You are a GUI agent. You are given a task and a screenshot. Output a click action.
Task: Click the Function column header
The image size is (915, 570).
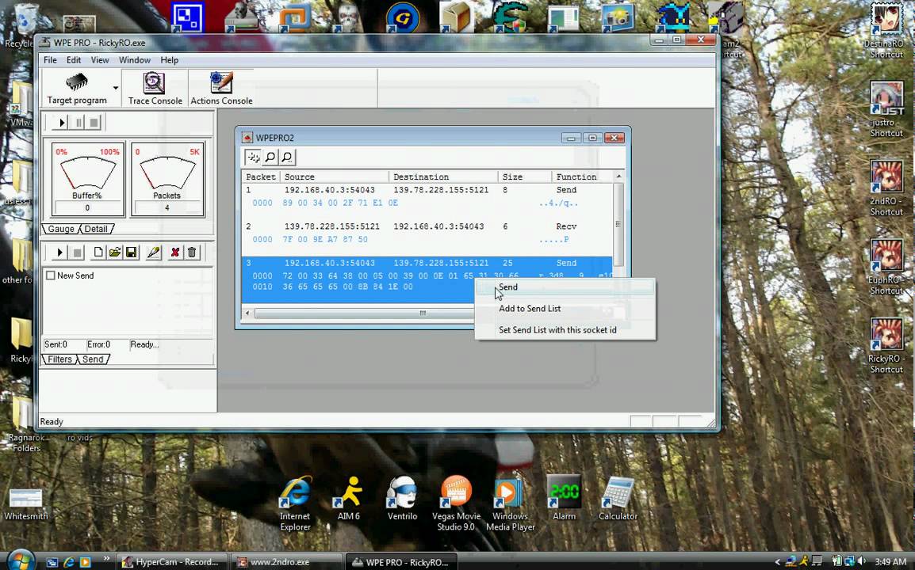click(x=582, y=177)
